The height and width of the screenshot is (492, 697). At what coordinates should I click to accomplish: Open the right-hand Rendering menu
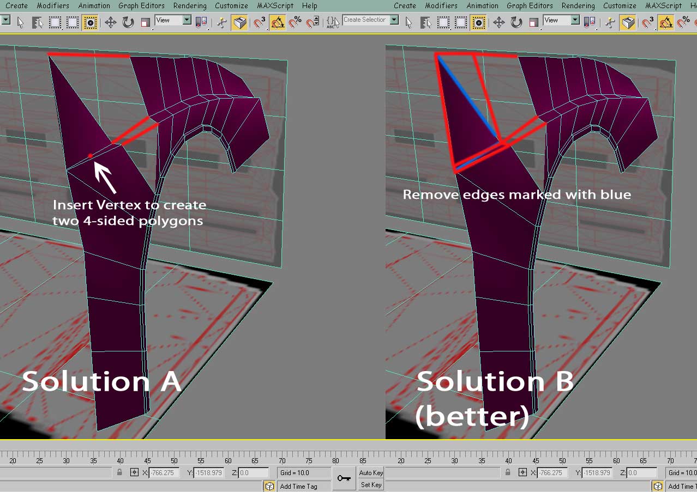tap(578, 5)
